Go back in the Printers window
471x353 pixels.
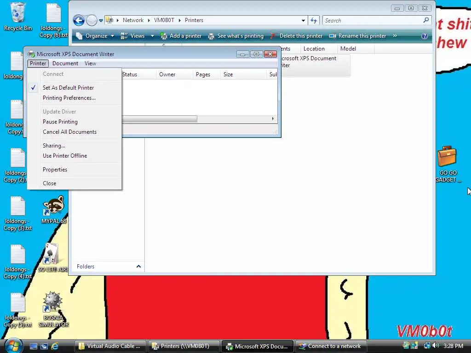click(79, 20)
